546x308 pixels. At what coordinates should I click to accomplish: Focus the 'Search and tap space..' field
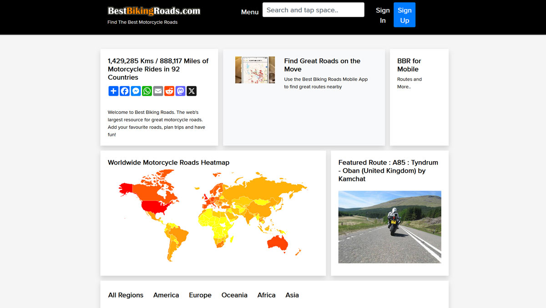pos(313,10)
